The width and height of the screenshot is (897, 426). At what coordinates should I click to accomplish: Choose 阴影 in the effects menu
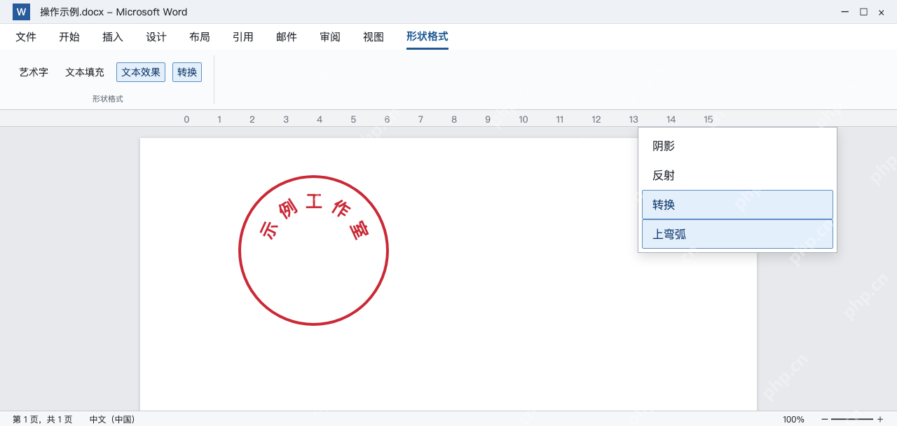tap(737, 146)
